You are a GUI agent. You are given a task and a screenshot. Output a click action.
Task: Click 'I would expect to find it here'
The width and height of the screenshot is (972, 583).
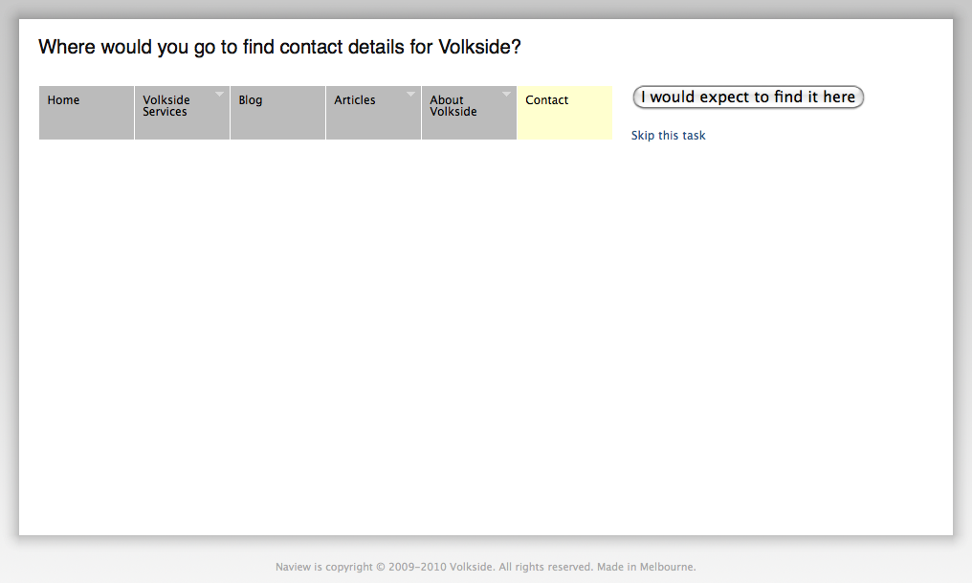tap(748, 97)
